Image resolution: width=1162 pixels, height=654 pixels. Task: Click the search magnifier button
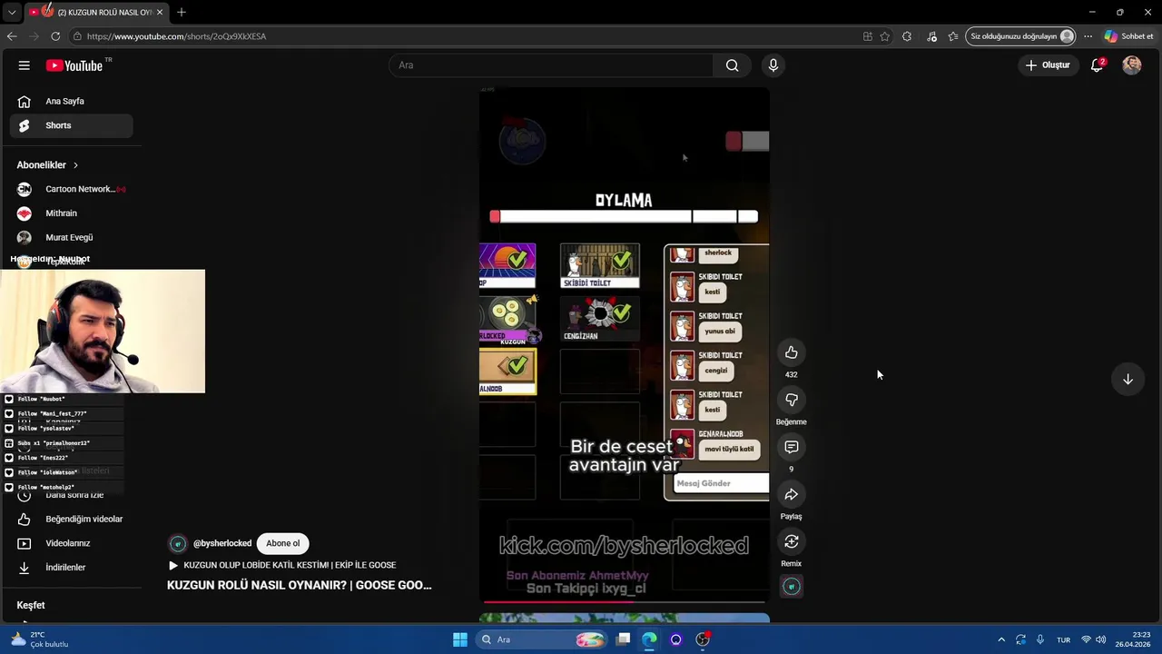(732, 65)
